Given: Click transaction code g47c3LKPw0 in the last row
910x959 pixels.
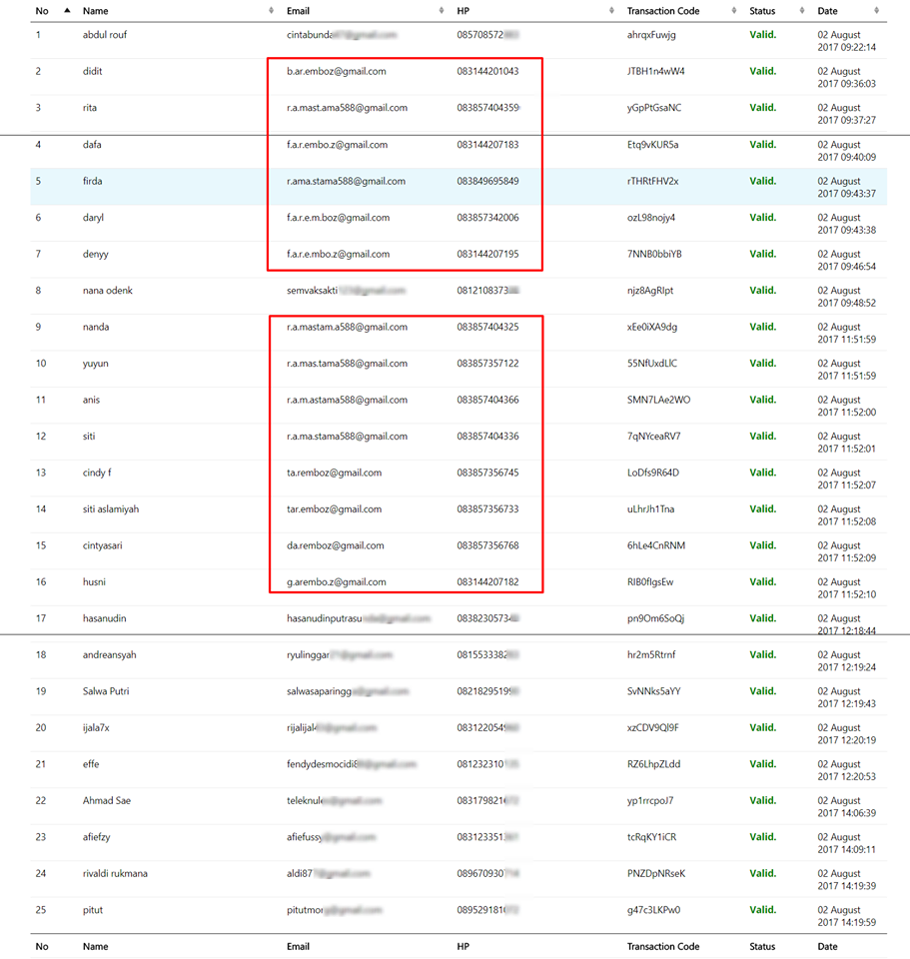Looking at the screenshot, I should click(655, 910).
